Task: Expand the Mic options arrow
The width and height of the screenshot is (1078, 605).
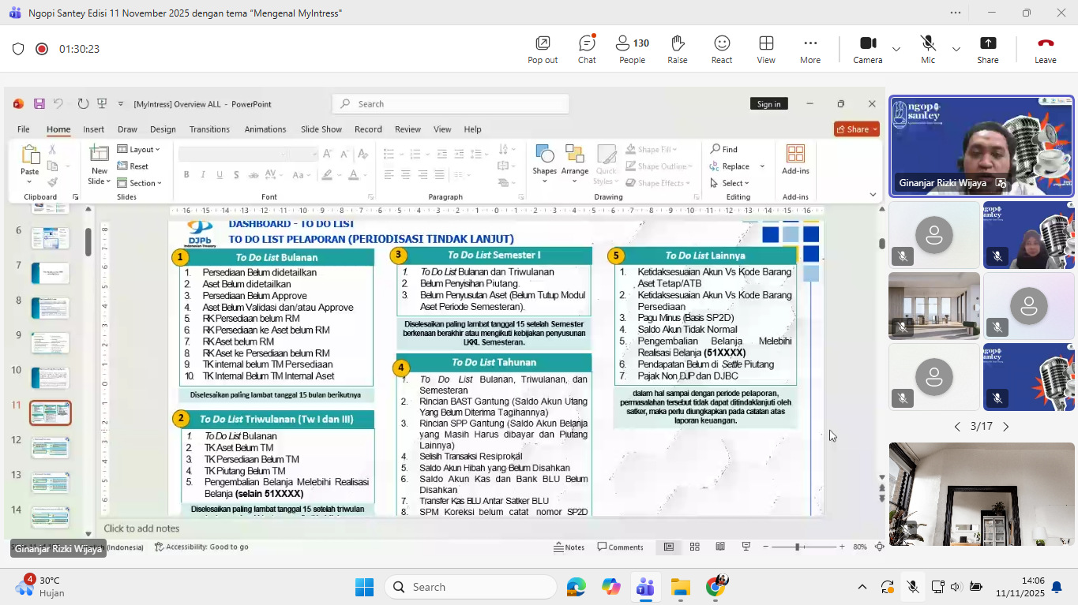Action: (x=956, y=49)
